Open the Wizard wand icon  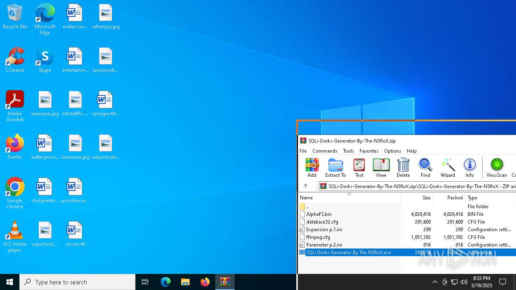[x=447, y=168]
